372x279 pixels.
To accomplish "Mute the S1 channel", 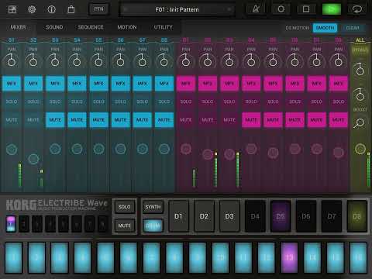I will 12,120.
